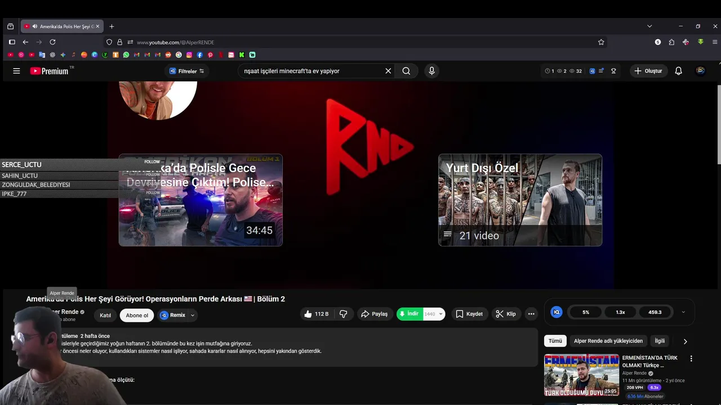Open options for the ERMENİSTAN'DA TÜRK OLMAK video

pos(691,358)
